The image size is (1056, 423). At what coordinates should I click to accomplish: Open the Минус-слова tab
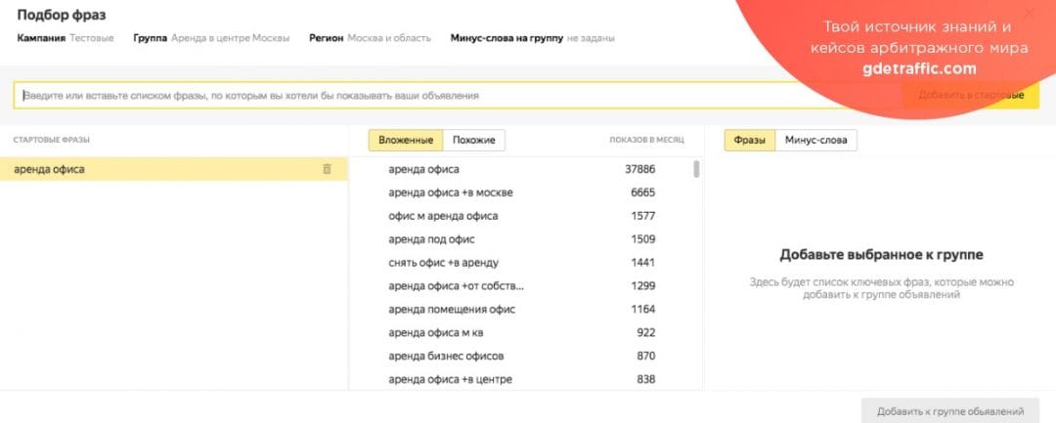pos(815,140)
